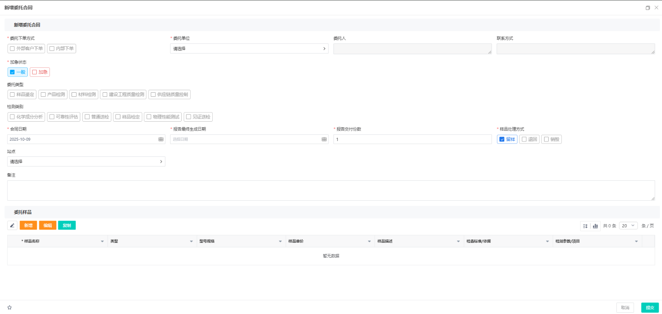
Task: Uncheck the 一般 urgency status
Action: (18, 72)
